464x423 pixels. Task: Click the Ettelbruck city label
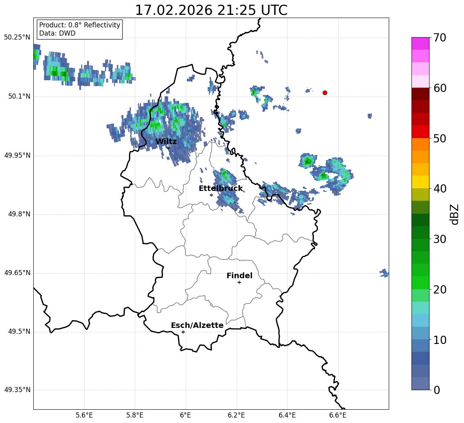(221, 189)
